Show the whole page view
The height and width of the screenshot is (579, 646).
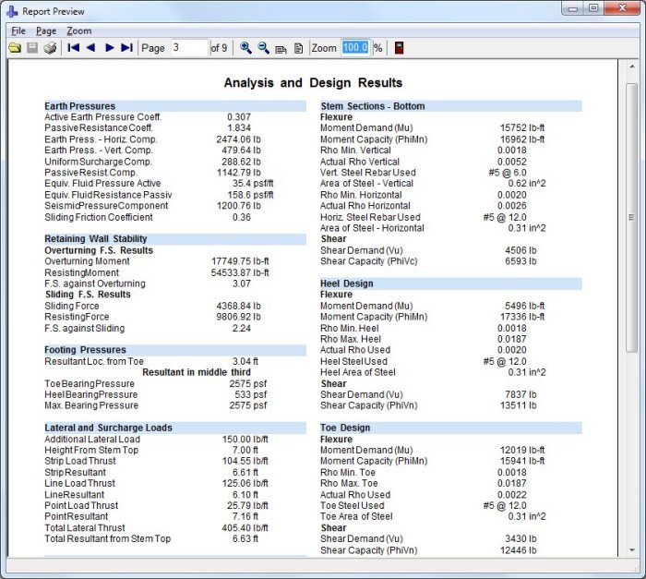click(x=298, y=48)
